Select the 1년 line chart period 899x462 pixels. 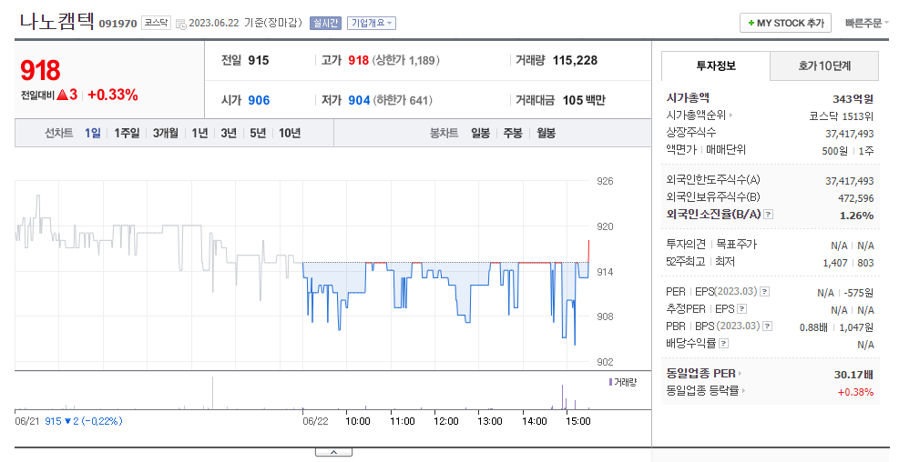199,133
